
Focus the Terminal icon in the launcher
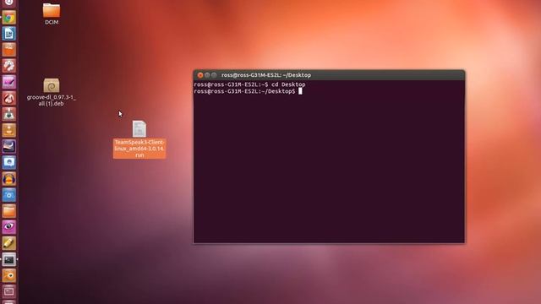(x=9, y=259)
